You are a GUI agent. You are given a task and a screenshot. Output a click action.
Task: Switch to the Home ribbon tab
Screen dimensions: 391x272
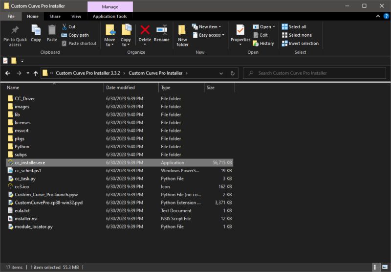tap(33, 17)
